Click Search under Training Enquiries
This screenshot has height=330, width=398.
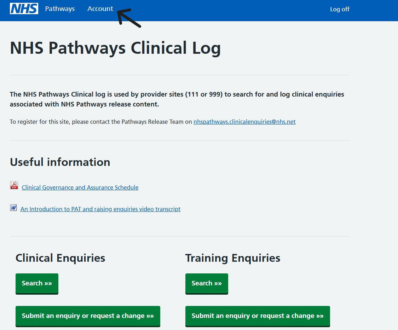click(207, 284)
